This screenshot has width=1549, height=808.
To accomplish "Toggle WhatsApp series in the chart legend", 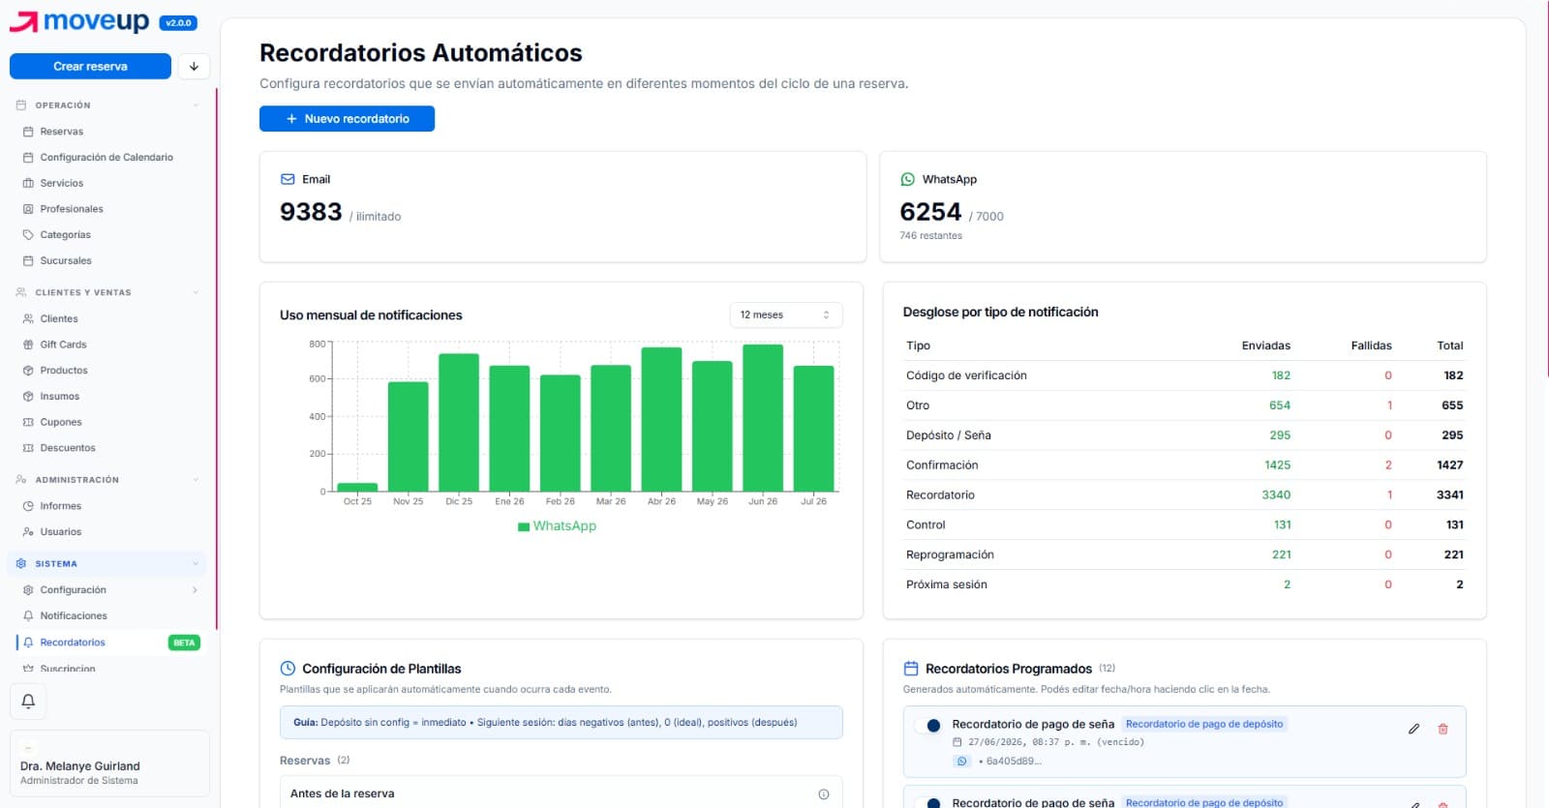I will pyautogui.click(x=558, y=526).
